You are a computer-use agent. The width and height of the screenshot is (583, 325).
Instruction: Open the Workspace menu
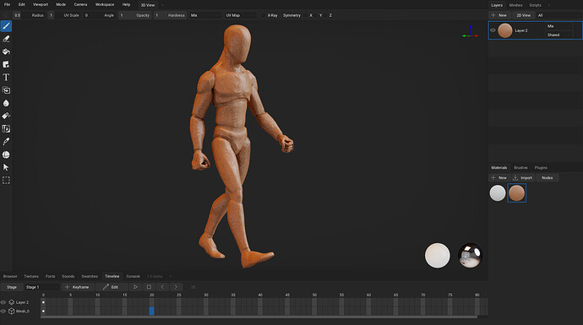pos(105,4)
